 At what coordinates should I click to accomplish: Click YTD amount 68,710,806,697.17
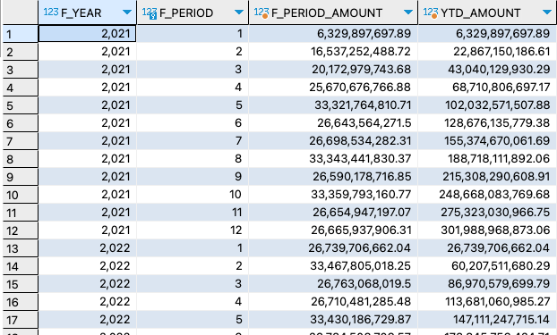click(488, 88)
